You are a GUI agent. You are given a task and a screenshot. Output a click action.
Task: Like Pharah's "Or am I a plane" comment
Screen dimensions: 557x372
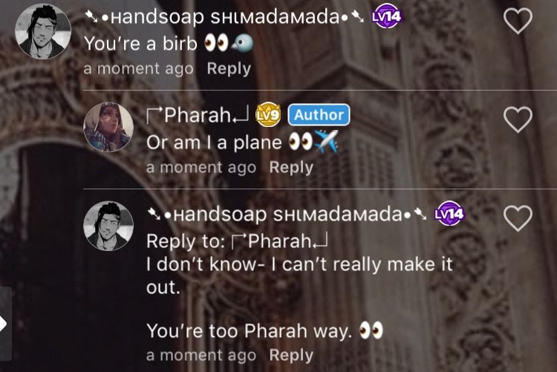tap(518, 120)
